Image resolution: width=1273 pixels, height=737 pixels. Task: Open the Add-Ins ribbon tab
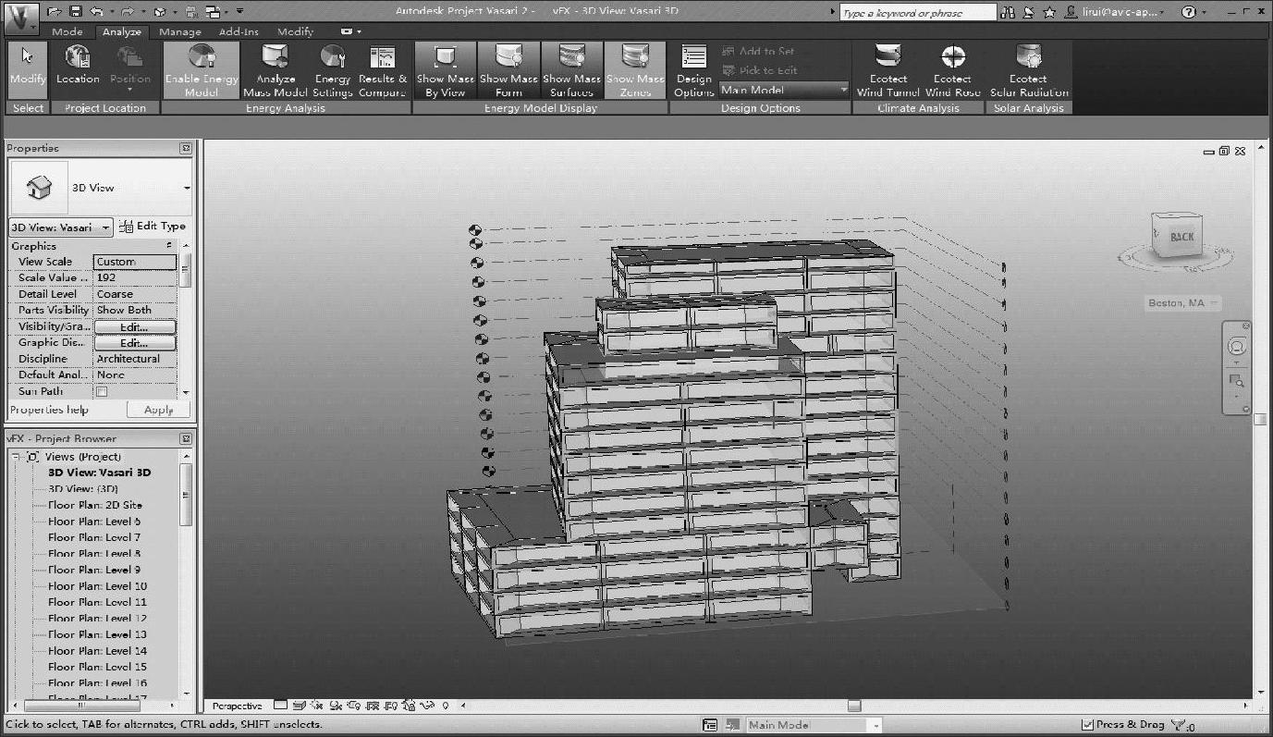(x=239, y=31)
